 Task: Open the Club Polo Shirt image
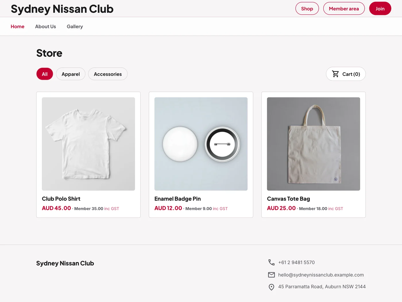coord(88,144)
